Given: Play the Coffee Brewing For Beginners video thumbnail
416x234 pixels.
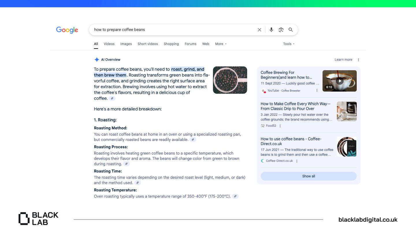Looking at the screenshot, I should click(339, 81).
